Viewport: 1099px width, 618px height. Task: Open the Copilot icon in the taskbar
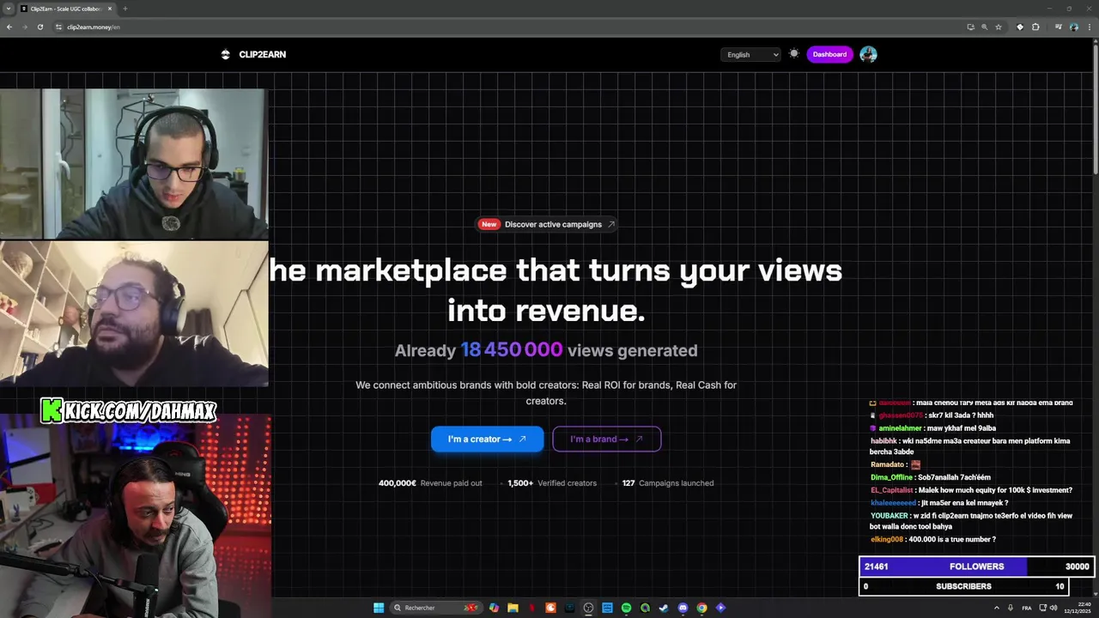(494, 608)
